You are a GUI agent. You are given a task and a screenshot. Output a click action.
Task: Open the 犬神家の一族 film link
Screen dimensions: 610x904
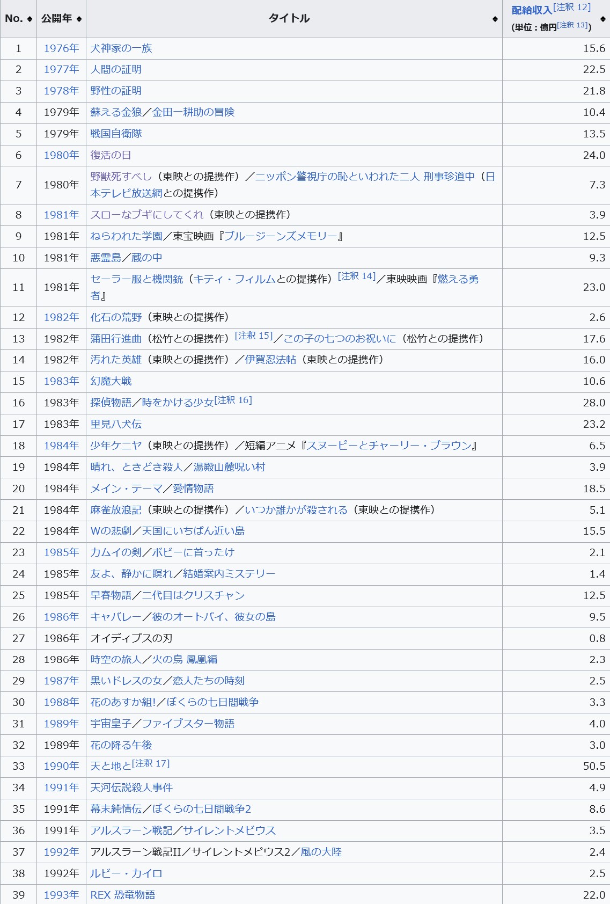[121, 48]
